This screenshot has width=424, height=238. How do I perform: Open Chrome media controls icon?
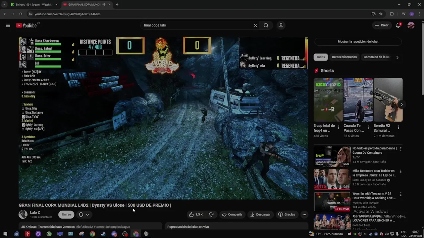click(x=403, y=14)
